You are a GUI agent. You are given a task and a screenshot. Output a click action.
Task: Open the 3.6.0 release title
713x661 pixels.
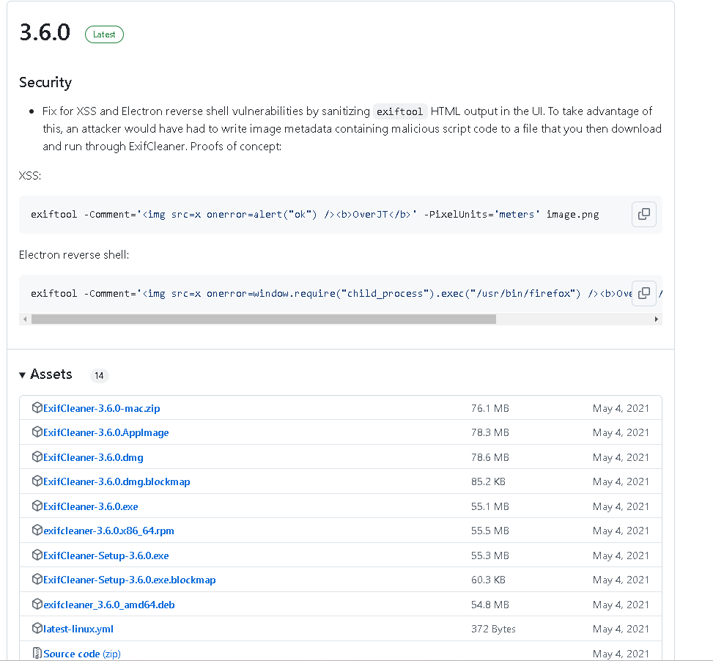point(45,33)
